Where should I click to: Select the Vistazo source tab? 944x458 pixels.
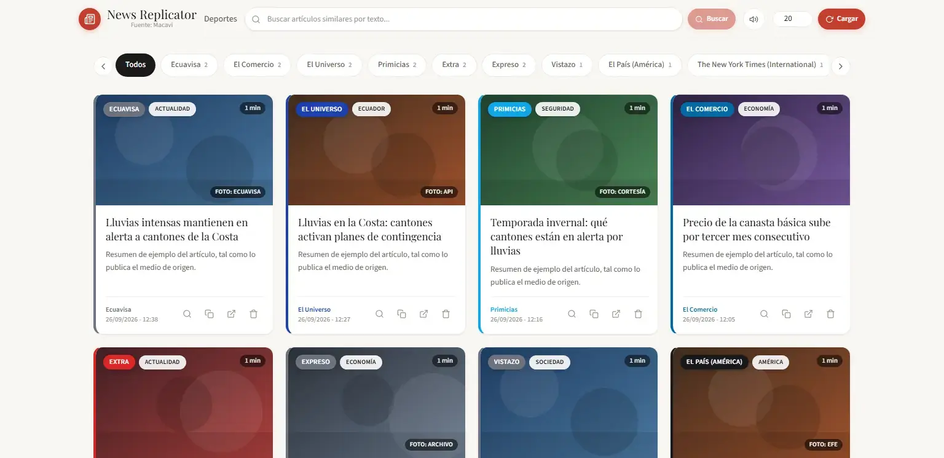point(567,65)
